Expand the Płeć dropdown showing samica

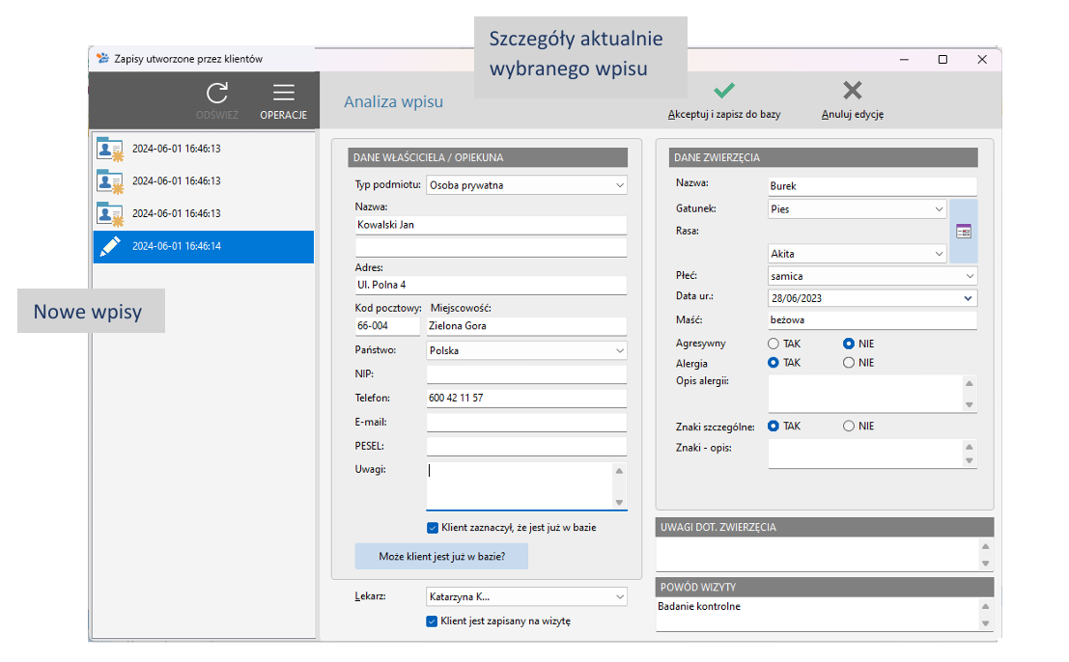click(x=872, y=277)
